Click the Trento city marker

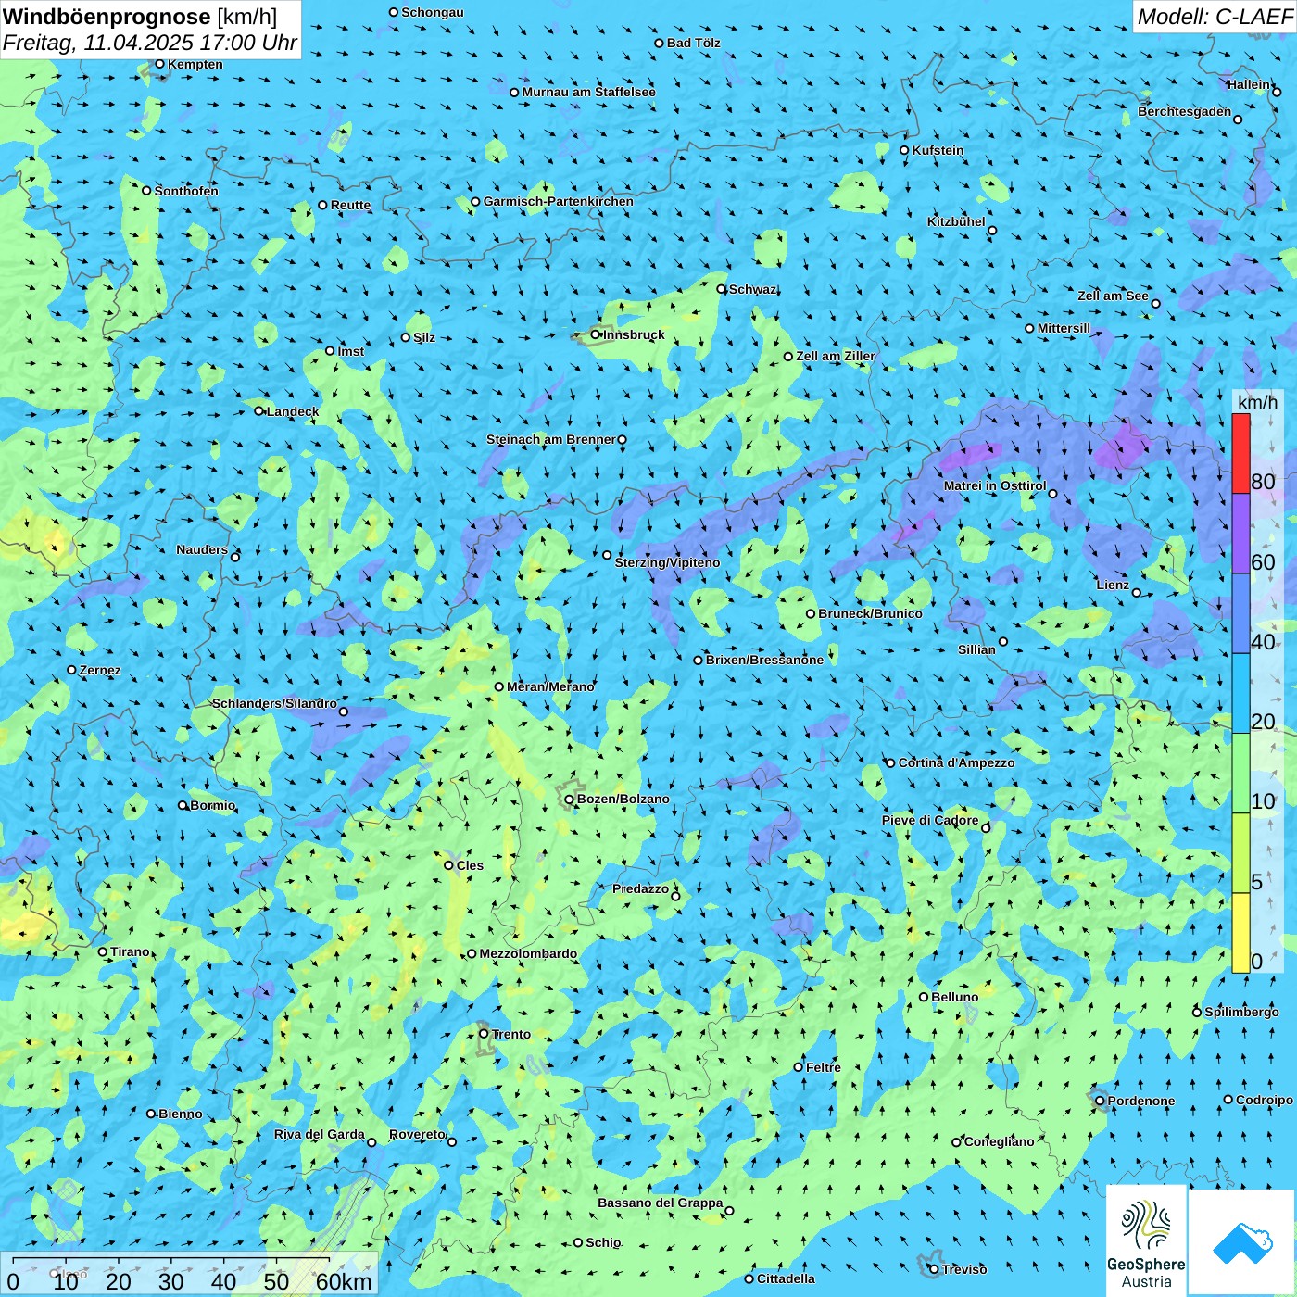tap(484, 1034)
